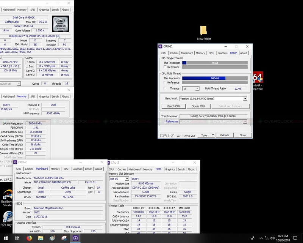
Task: Click the volume speaker tray icon
Action: pyautogui.click(x=272, y=238)
